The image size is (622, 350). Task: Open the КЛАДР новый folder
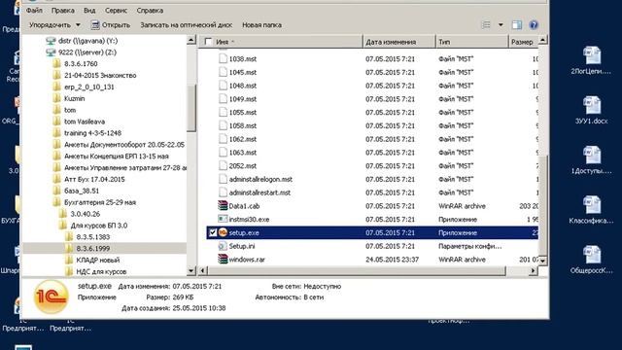[92, 260]
